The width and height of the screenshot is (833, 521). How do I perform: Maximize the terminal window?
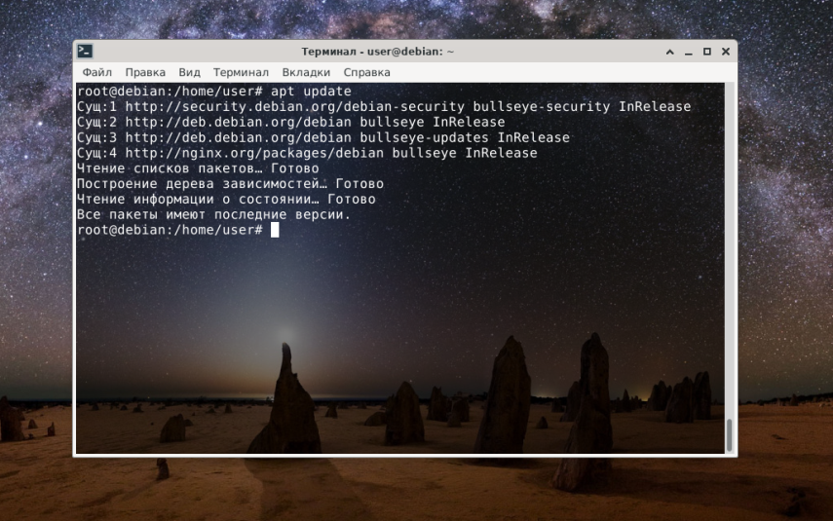point(707,52)
